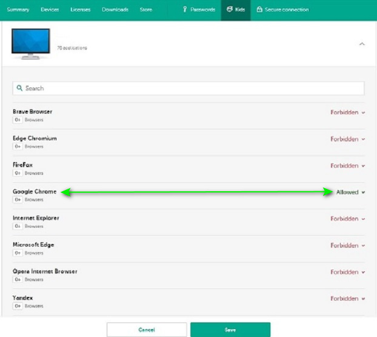Click the 0+ age badge under FireFox

point(18,173)
